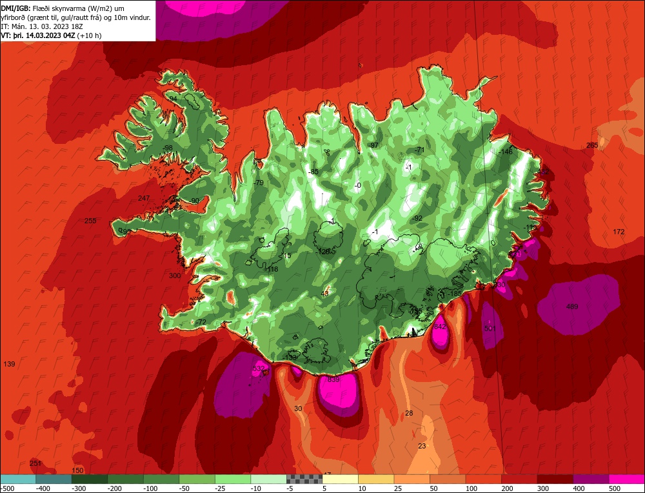
Task: Click the map value 43 in south central Iceland
Action: (324, 294)
